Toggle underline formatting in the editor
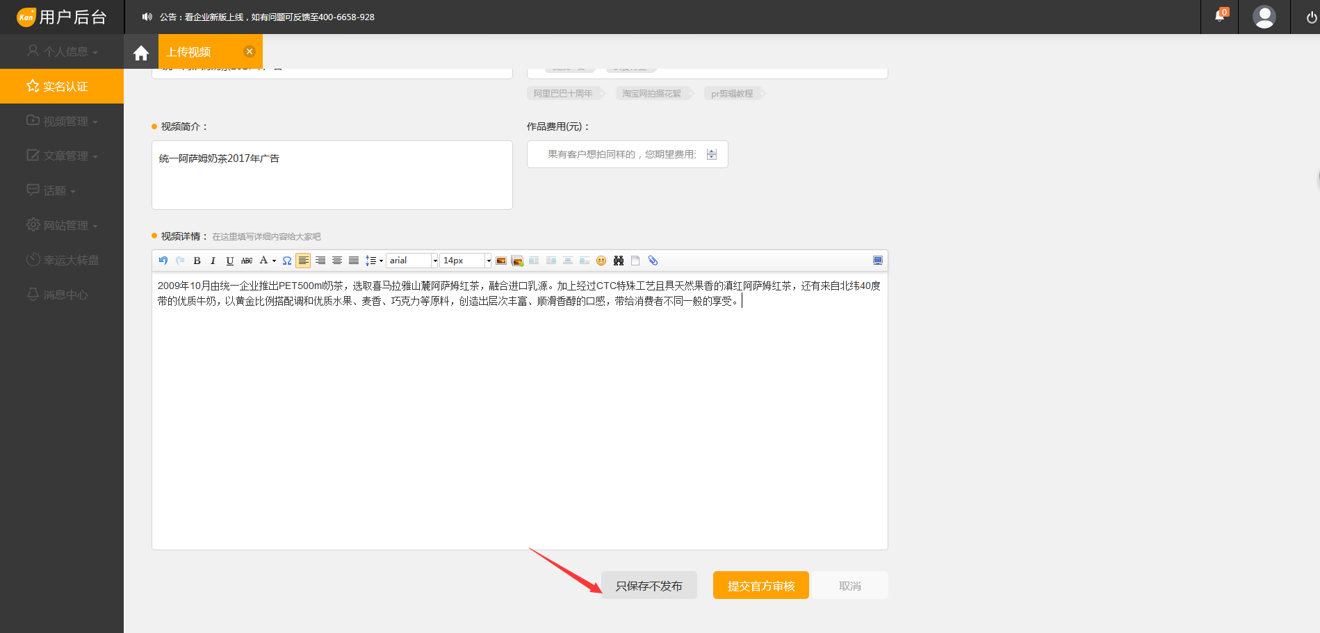This screenshot has width=1320, height=633. (229, 261)
